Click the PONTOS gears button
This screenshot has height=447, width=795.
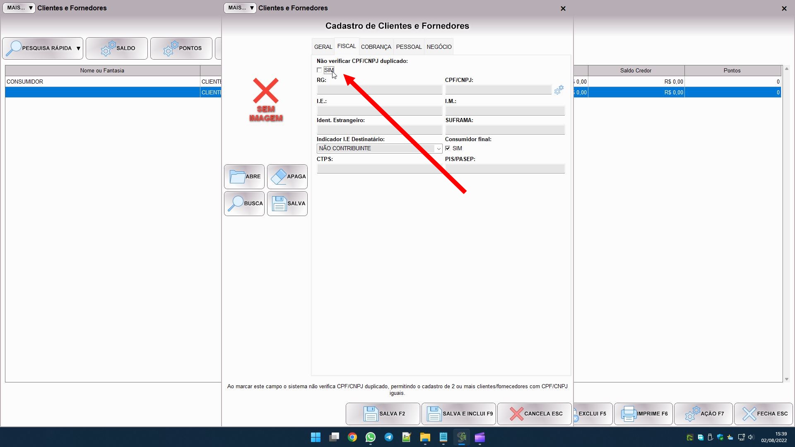(x=181, y=48)
